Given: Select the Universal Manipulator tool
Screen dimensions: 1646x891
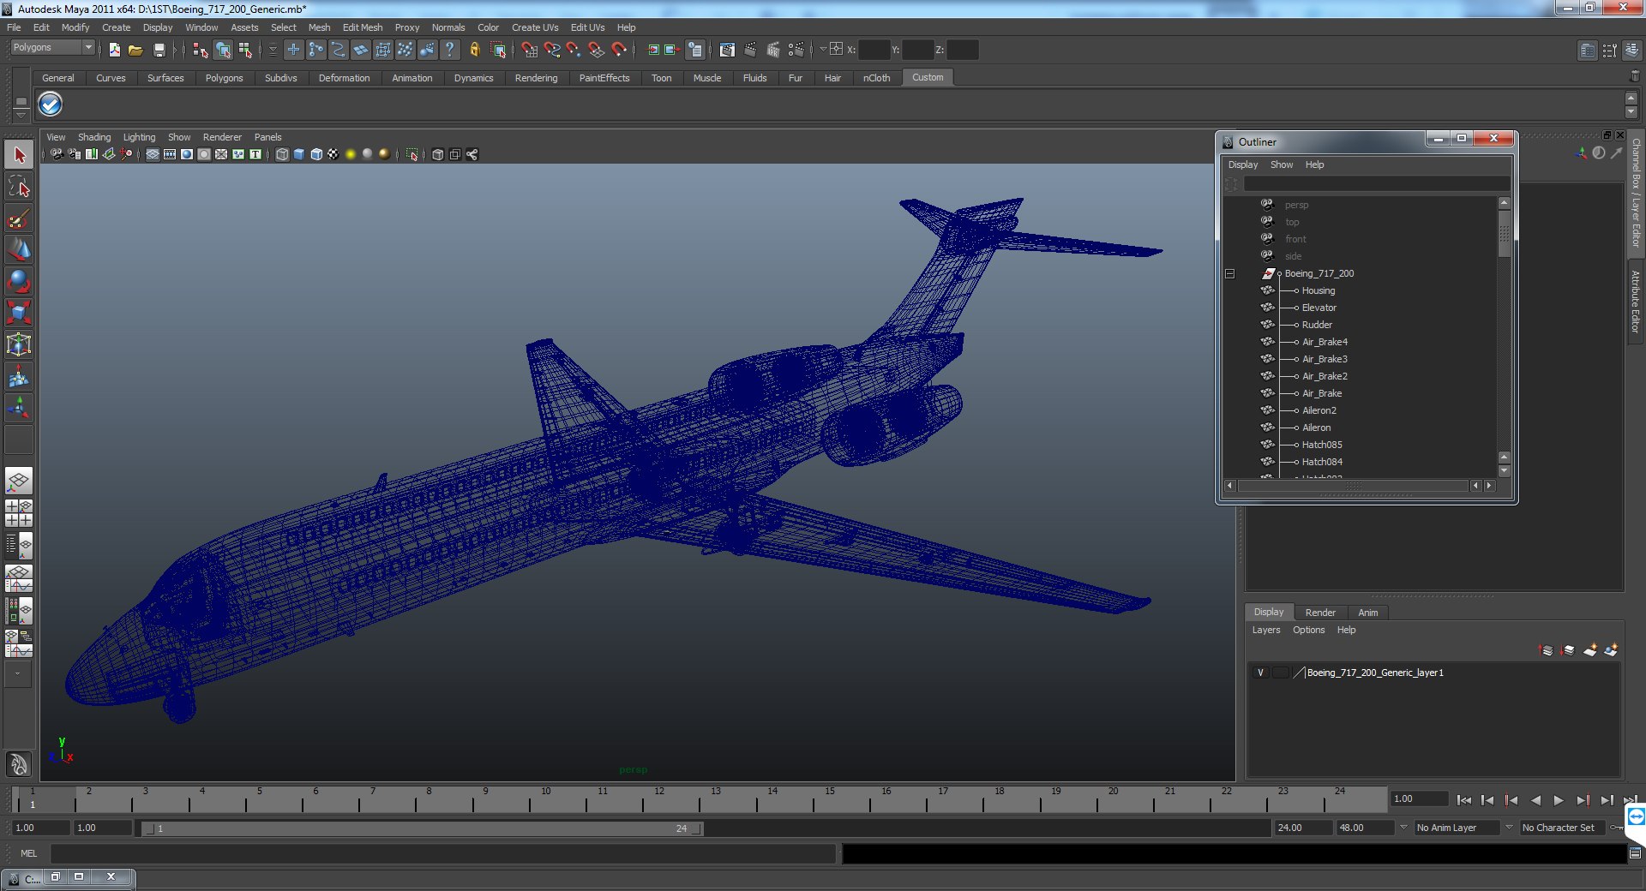Looking at the screenshot, I should pos(19,344).
